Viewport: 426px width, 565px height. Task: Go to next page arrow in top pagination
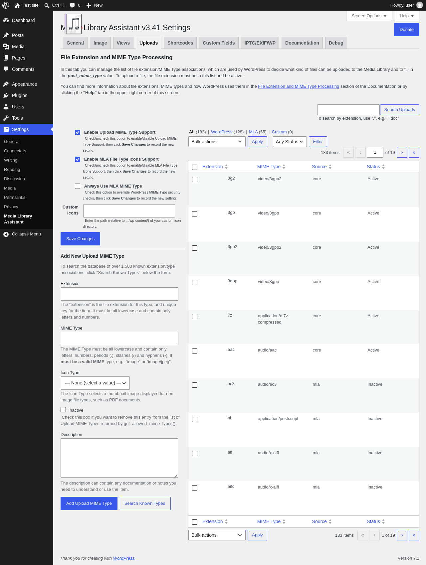[402, 152]
